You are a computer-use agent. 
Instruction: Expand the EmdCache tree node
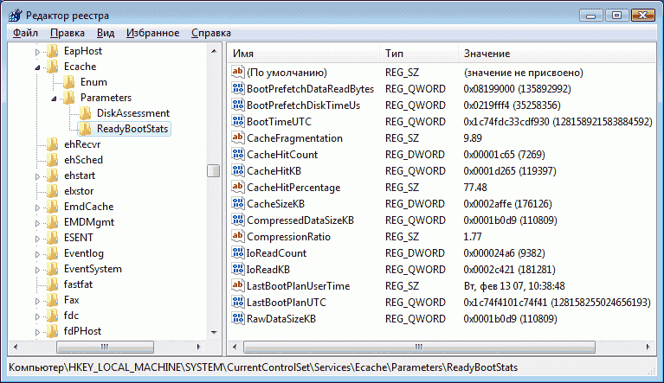[37, 207]
